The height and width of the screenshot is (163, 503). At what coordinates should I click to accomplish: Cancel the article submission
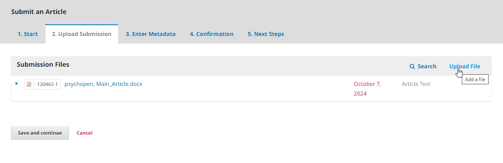coord(84,133)
